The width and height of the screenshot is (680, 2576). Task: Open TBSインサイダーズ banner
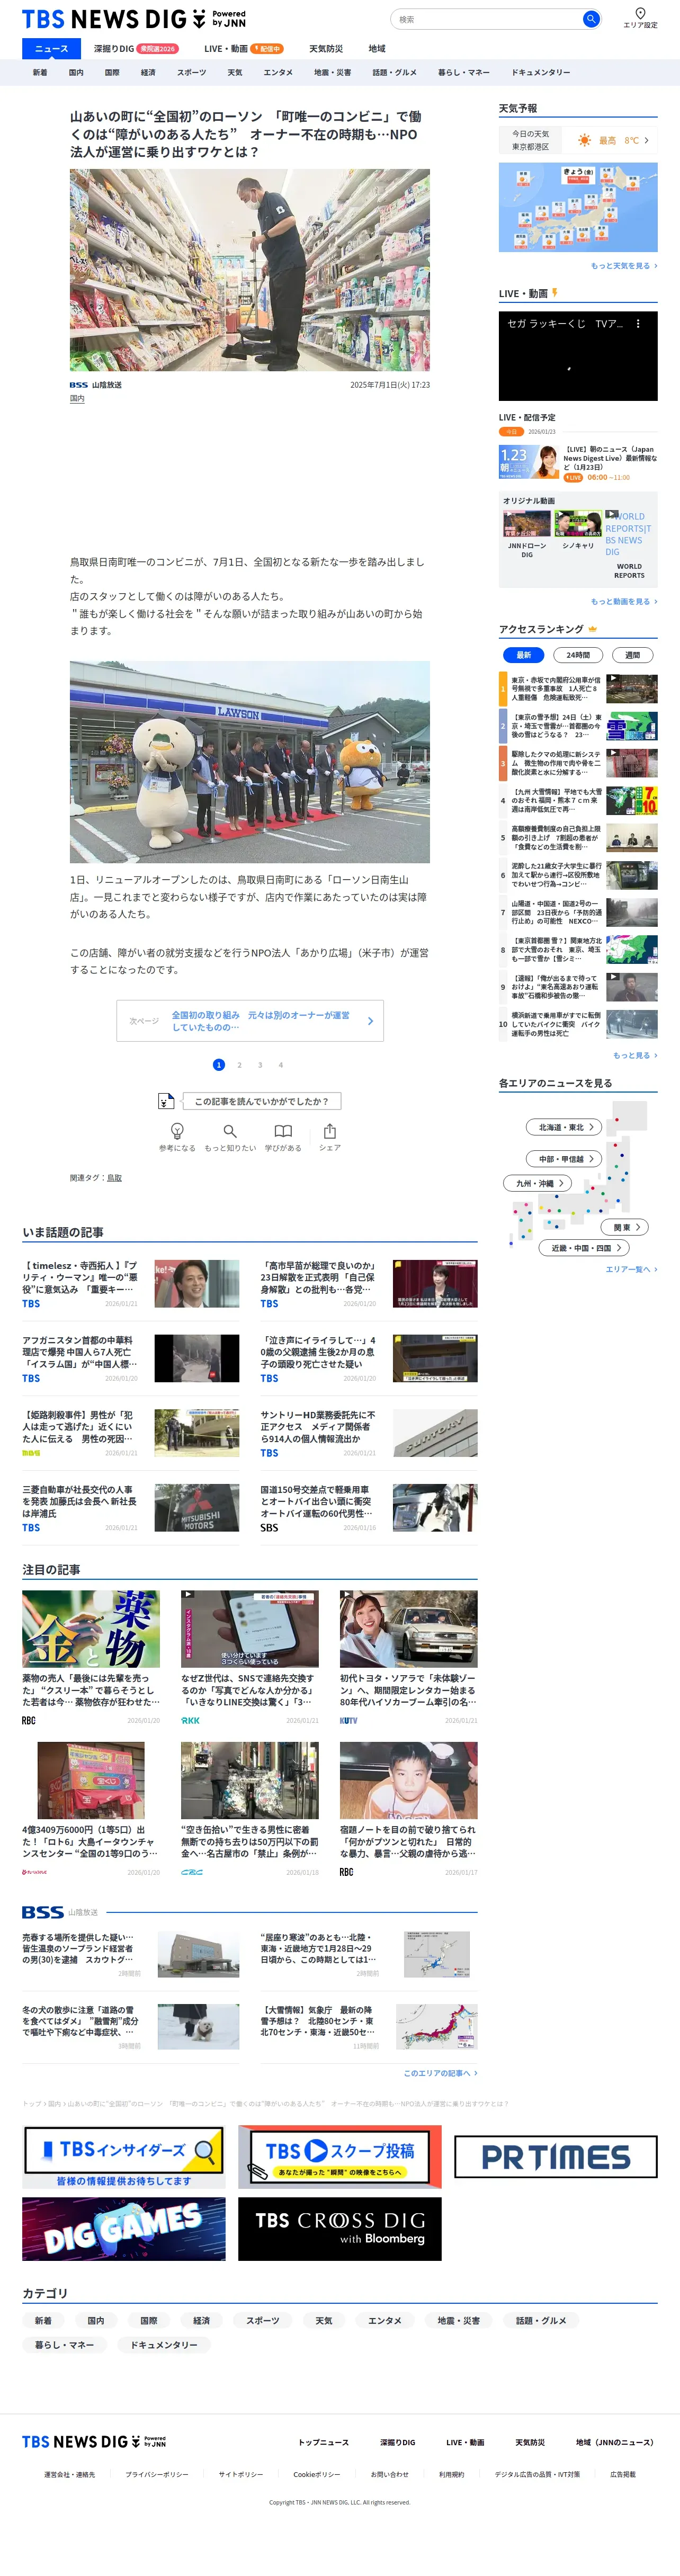point(123,2158)
